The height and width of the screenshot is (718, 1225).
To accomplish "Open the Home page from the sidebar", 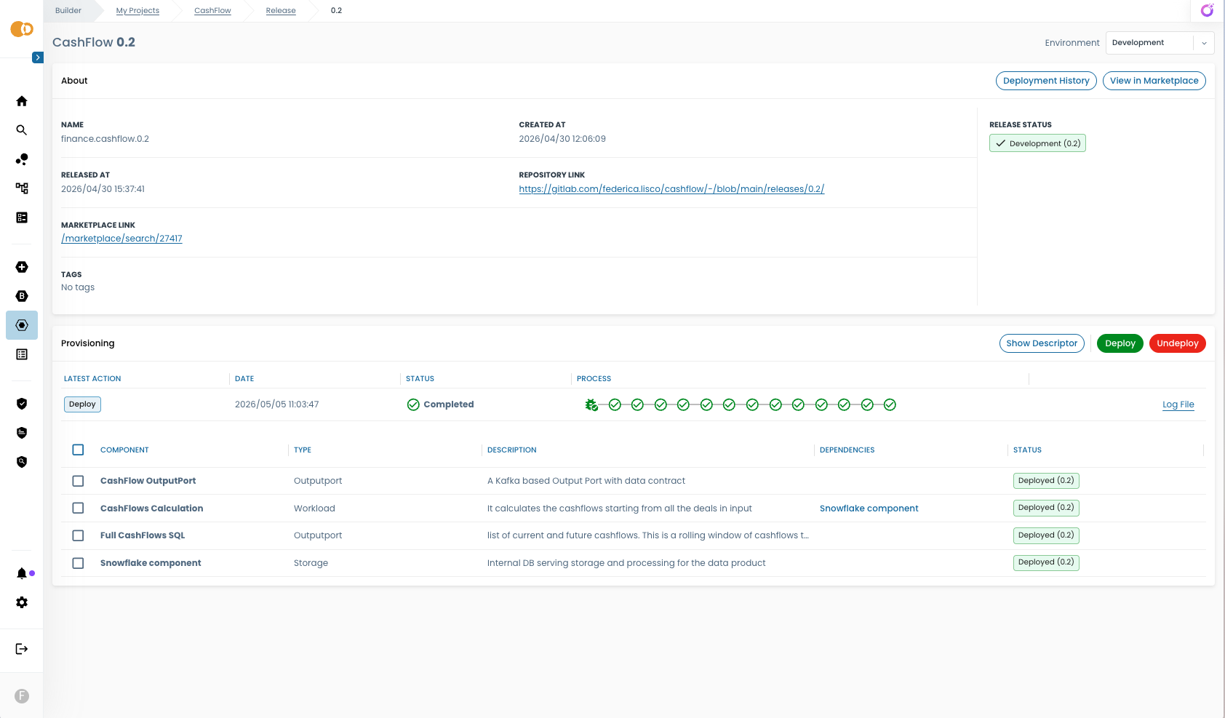I will coord(22,101).
